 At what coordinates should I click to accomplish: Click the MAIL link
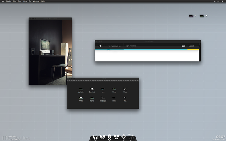pyautogui.click(x=184, y=46)
